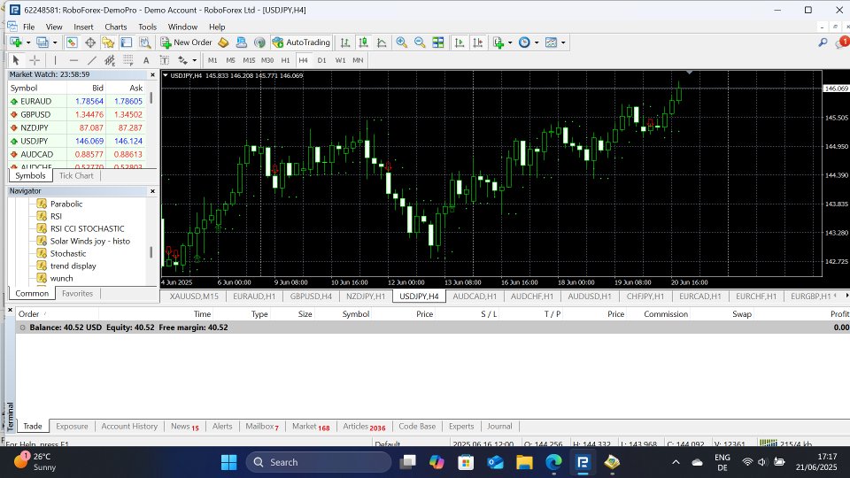Open the Profiles toolbar icon

[42, 42]
